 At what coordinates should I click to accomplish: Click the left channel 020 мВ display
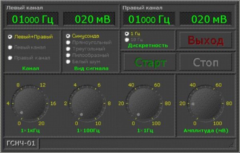89,19
